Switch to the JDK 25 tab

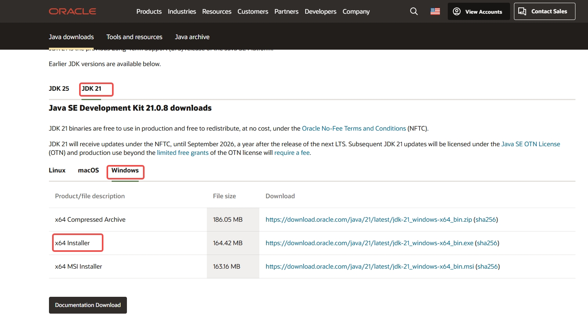59,88
